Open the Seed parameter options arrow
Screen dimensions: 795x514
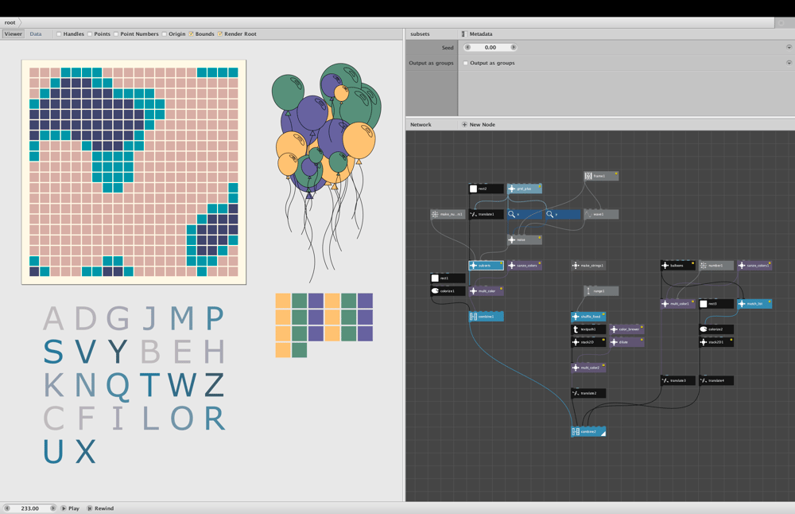789,47
